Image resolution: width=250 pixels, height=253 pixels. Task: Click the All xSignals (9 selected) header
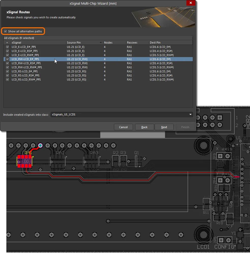(x=19, y=38)
